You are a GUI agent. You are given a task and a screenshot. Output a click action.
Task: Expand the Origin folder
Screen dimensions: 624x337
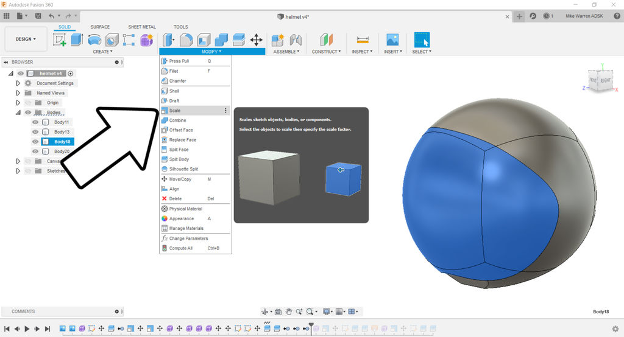coord(18,103)
